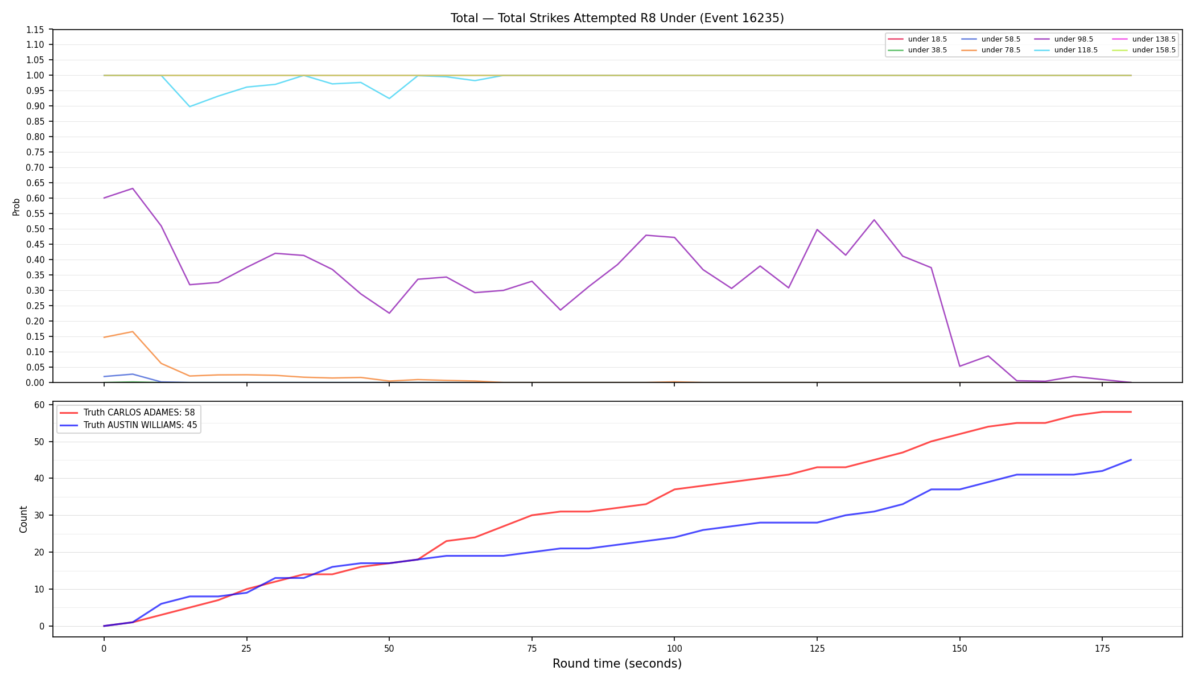Click the purple line's peak near 135 seconds
The height and width of the screenshot is (683, 1195).
pos(874,220)
